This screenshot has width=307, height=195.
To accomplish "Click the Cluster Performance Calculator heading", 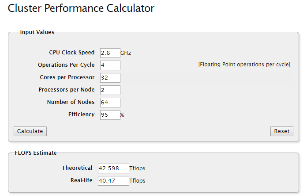I will [81, 8].
